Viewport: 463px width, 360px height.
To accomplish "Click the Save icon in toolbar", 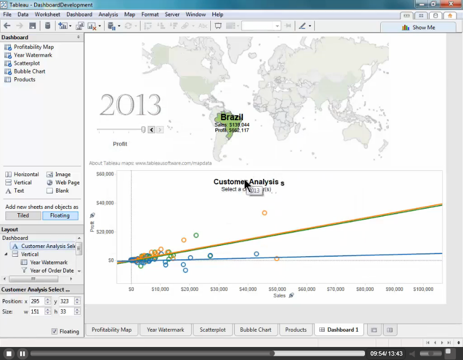I will tap(33, 26).
